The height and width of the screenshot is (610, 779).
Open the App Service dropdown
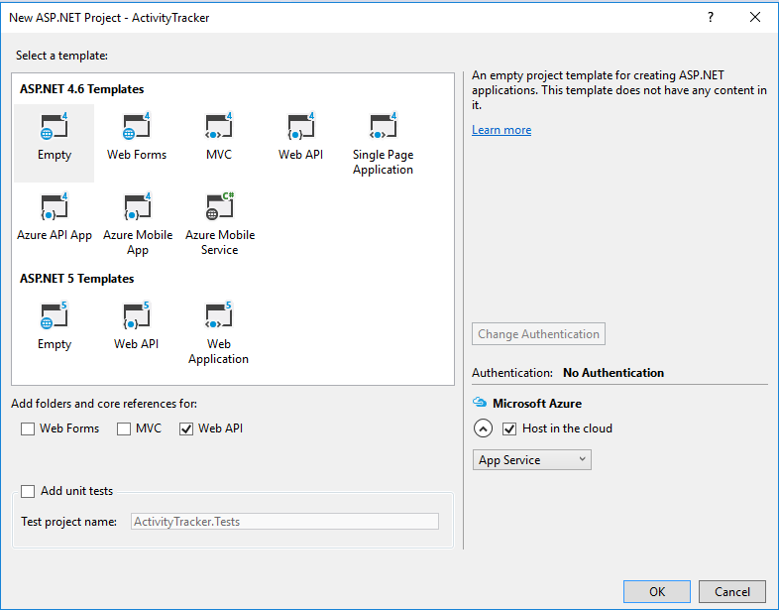531,460
